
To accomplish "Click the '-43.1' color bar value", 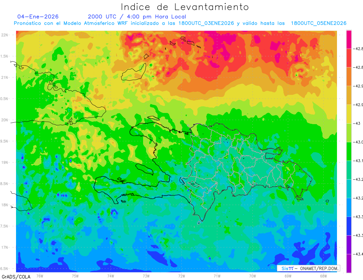I will (x=359, y=161).
